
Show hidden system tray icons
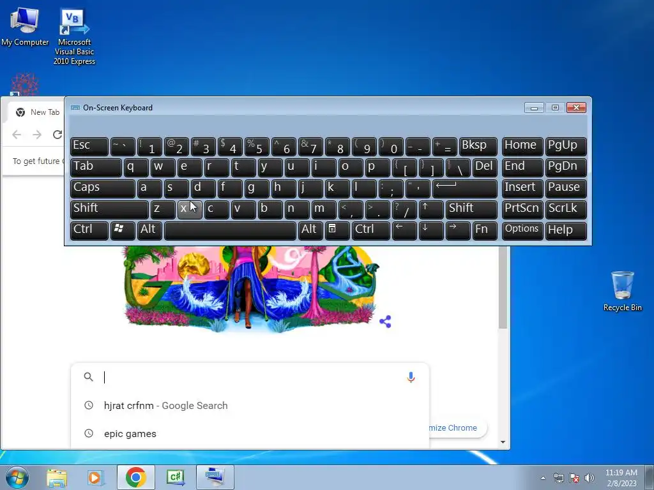pos(543,479)
